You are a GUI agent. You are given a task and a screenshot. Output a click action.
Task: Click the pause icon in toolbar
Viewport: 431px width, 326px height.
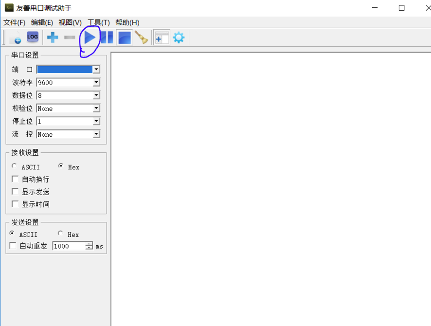pyautogui.click(x=107, y=37)
